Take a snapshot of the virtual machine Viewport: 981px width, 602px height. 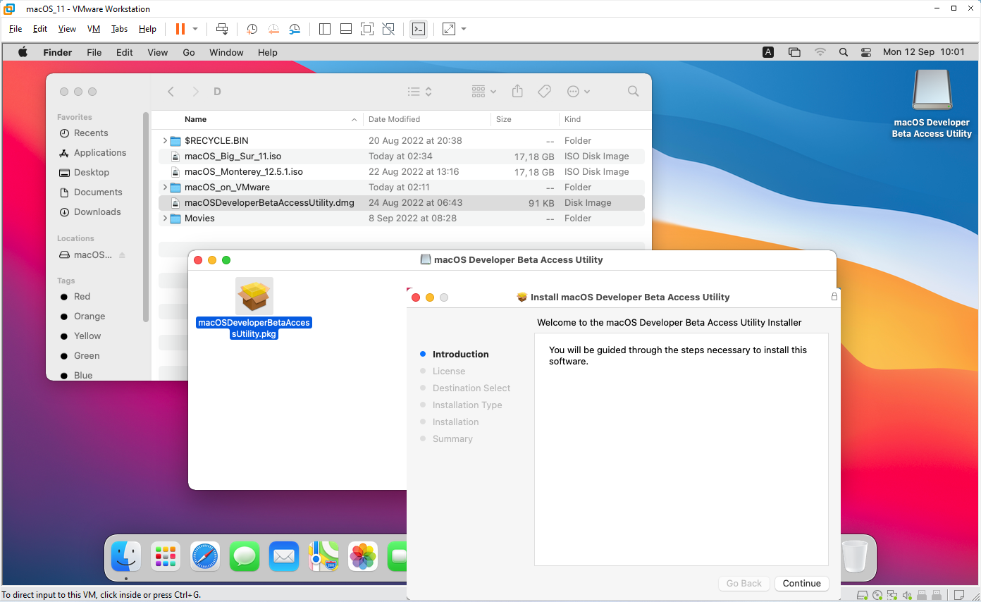click(x=252, y=29)
